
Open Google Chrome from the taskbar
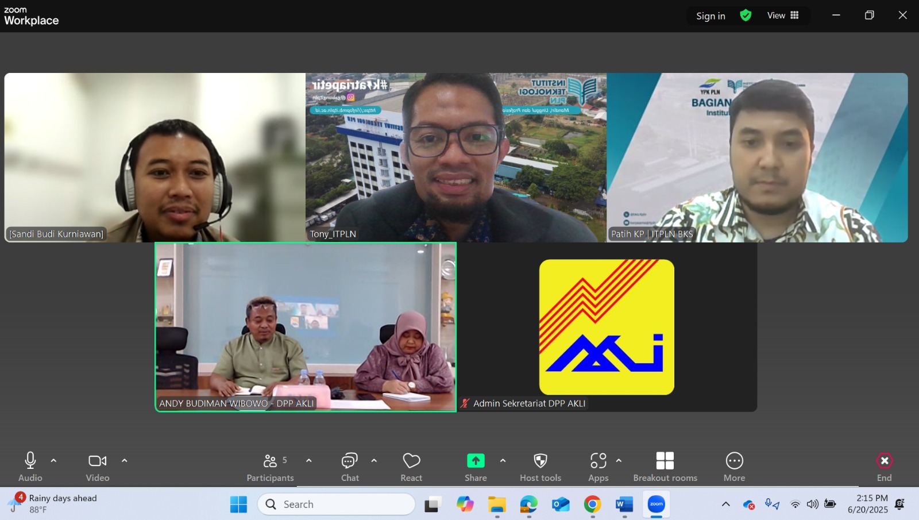(593, 504)
